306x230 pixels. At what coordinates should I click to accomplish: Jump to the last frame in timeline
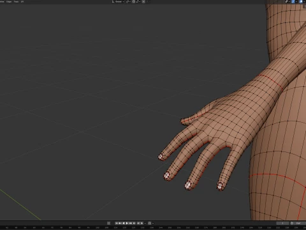(x=134, y=223)
